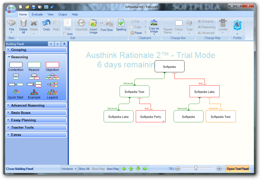
Task: Insert an image into the map
Action: click(x=93, y=27)
